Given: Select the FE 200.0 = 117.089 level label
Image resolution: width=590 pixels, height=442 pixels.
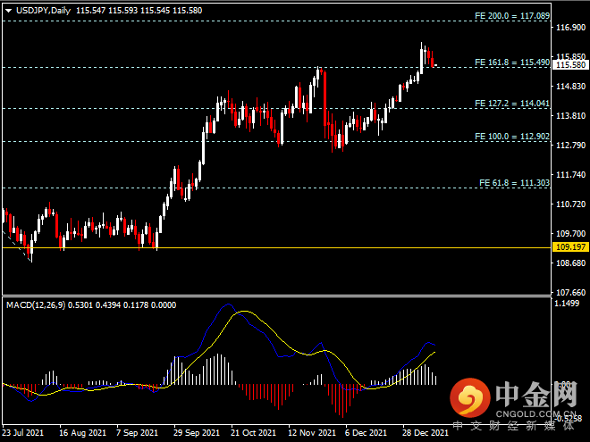Looking at the screenshot, I should 512,16.
